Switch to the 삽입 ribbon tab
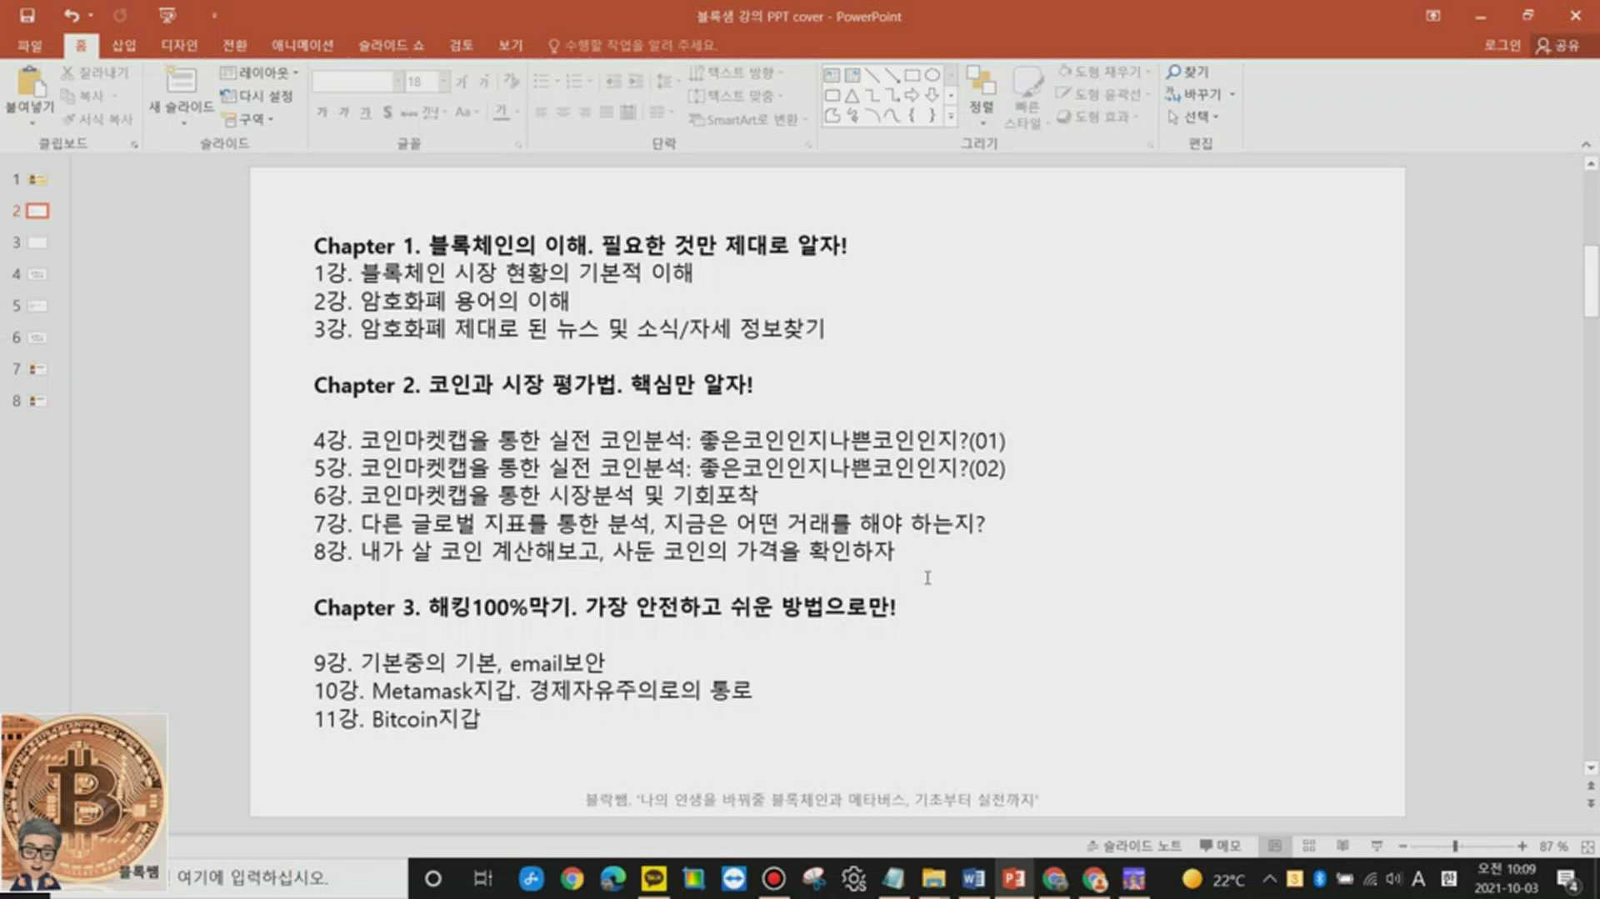 click(123, 45)
